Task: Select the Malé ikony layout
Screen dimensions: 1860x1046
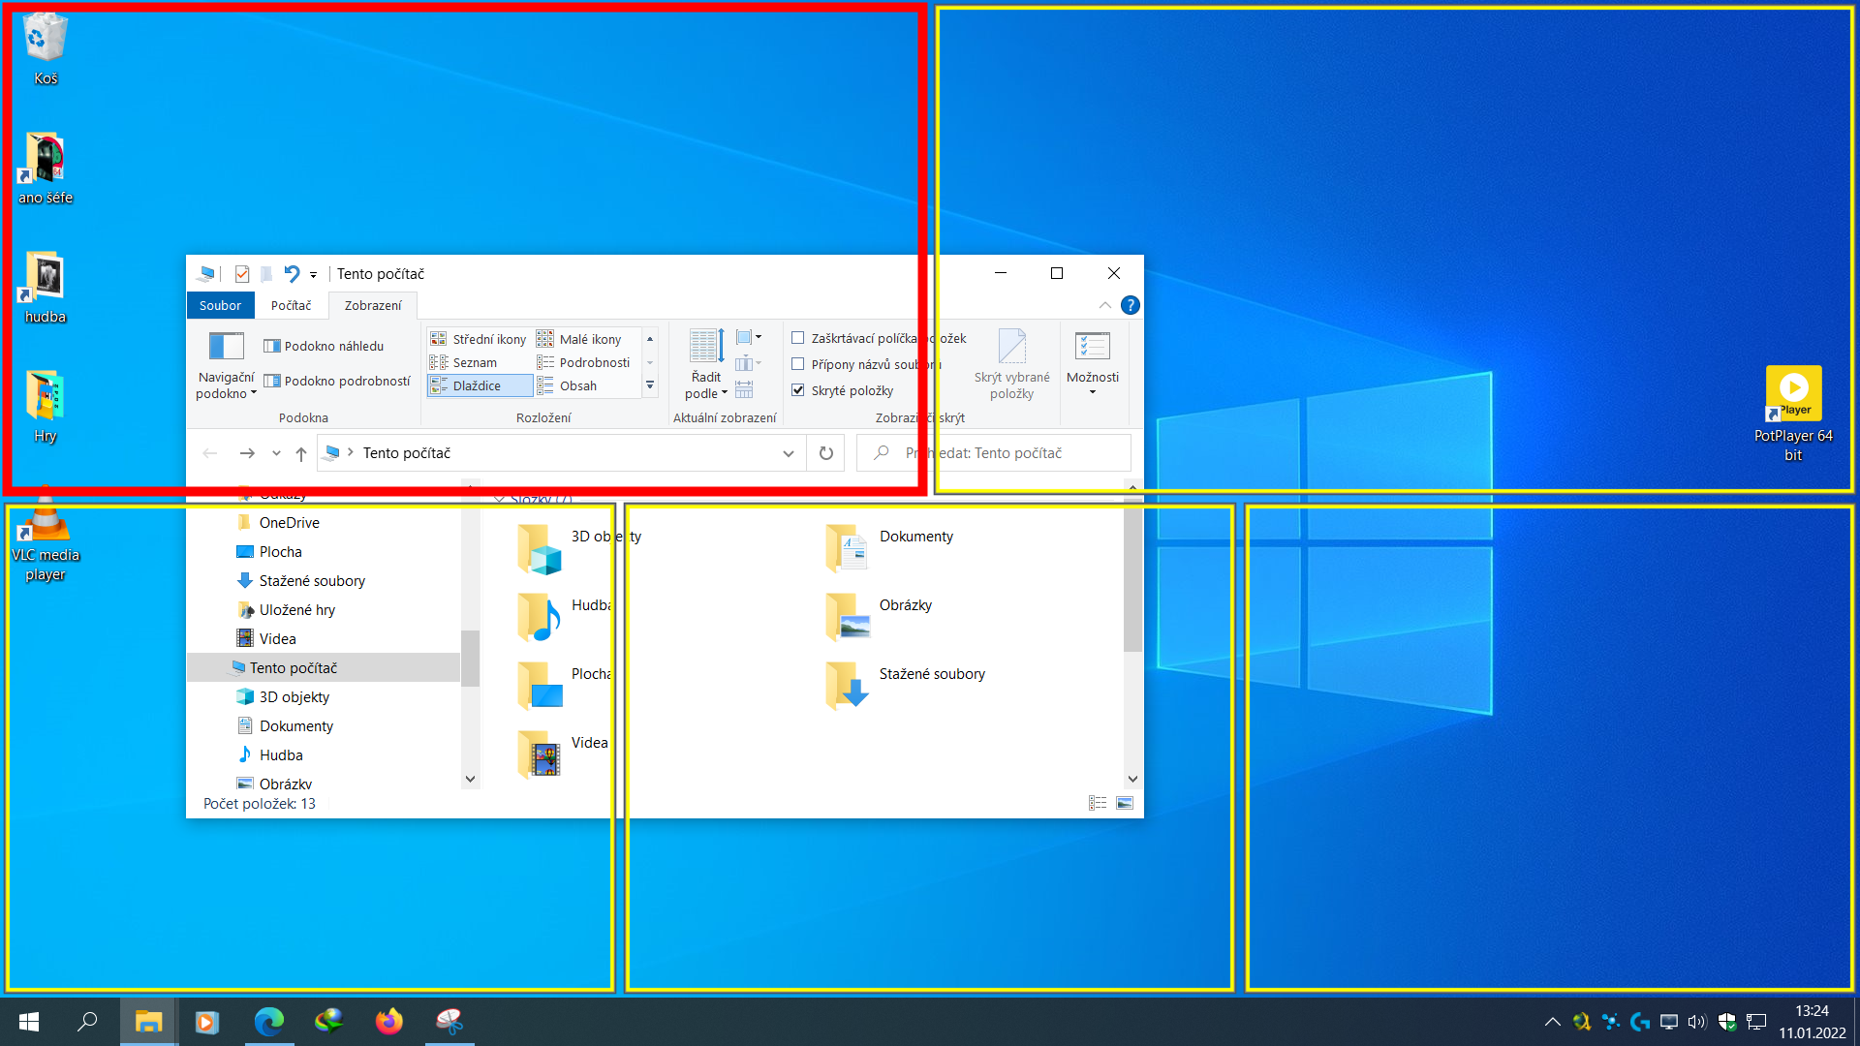Action: click(x=581, y=339)
